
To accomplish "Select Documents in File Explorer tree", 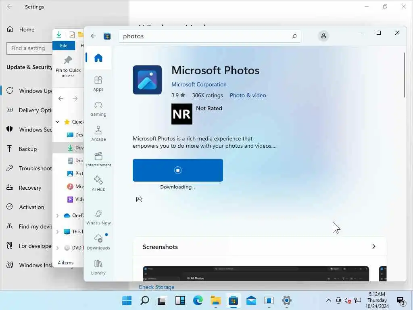I will 75,161.
